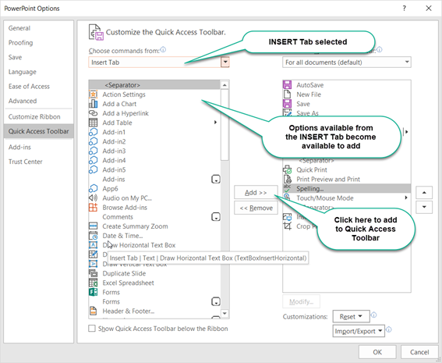Select the Spelling... entry in toolbar list

[347, 188]
